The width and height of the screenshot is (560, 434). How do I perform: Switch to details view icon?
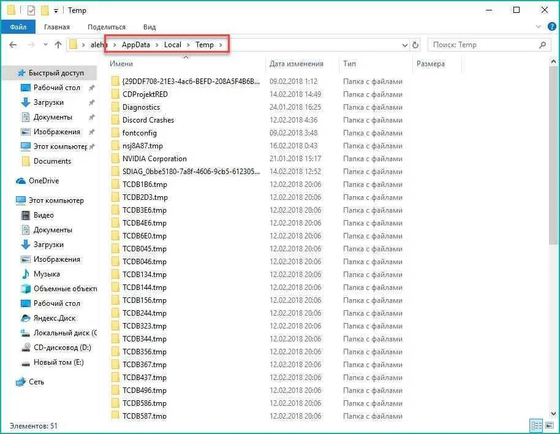(x=537, y=425)
